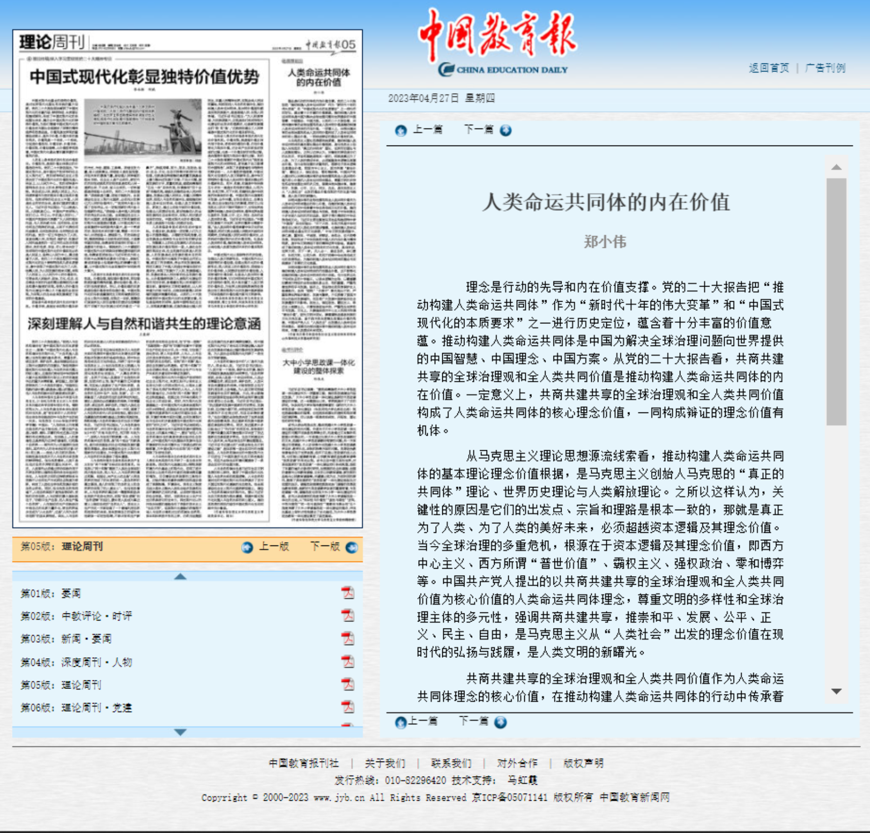
Task: Click the next-edition (下一版) arrow icon
Action: tap(352, 547)
